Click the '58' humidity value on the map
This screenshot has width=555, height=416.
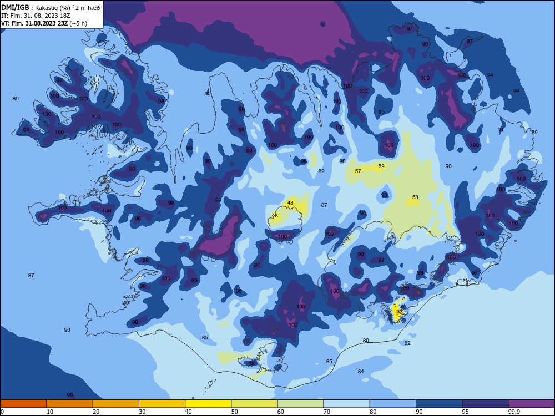pos(415,197)
